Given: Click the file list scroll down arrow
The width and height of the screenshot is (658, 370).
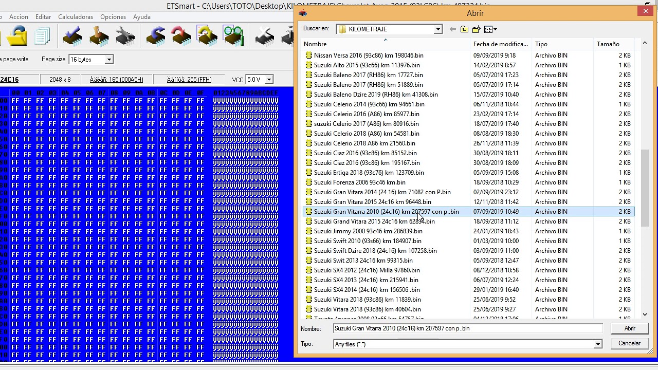Looking at the screenshot, I should coord(645,314).
